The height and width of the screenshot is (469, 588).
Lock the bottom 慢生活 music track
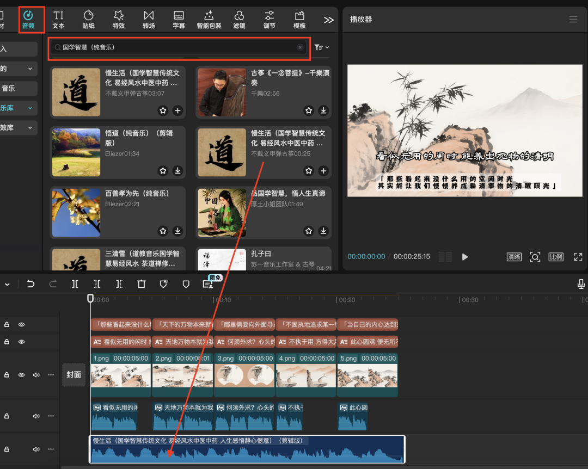coord(7,449)
